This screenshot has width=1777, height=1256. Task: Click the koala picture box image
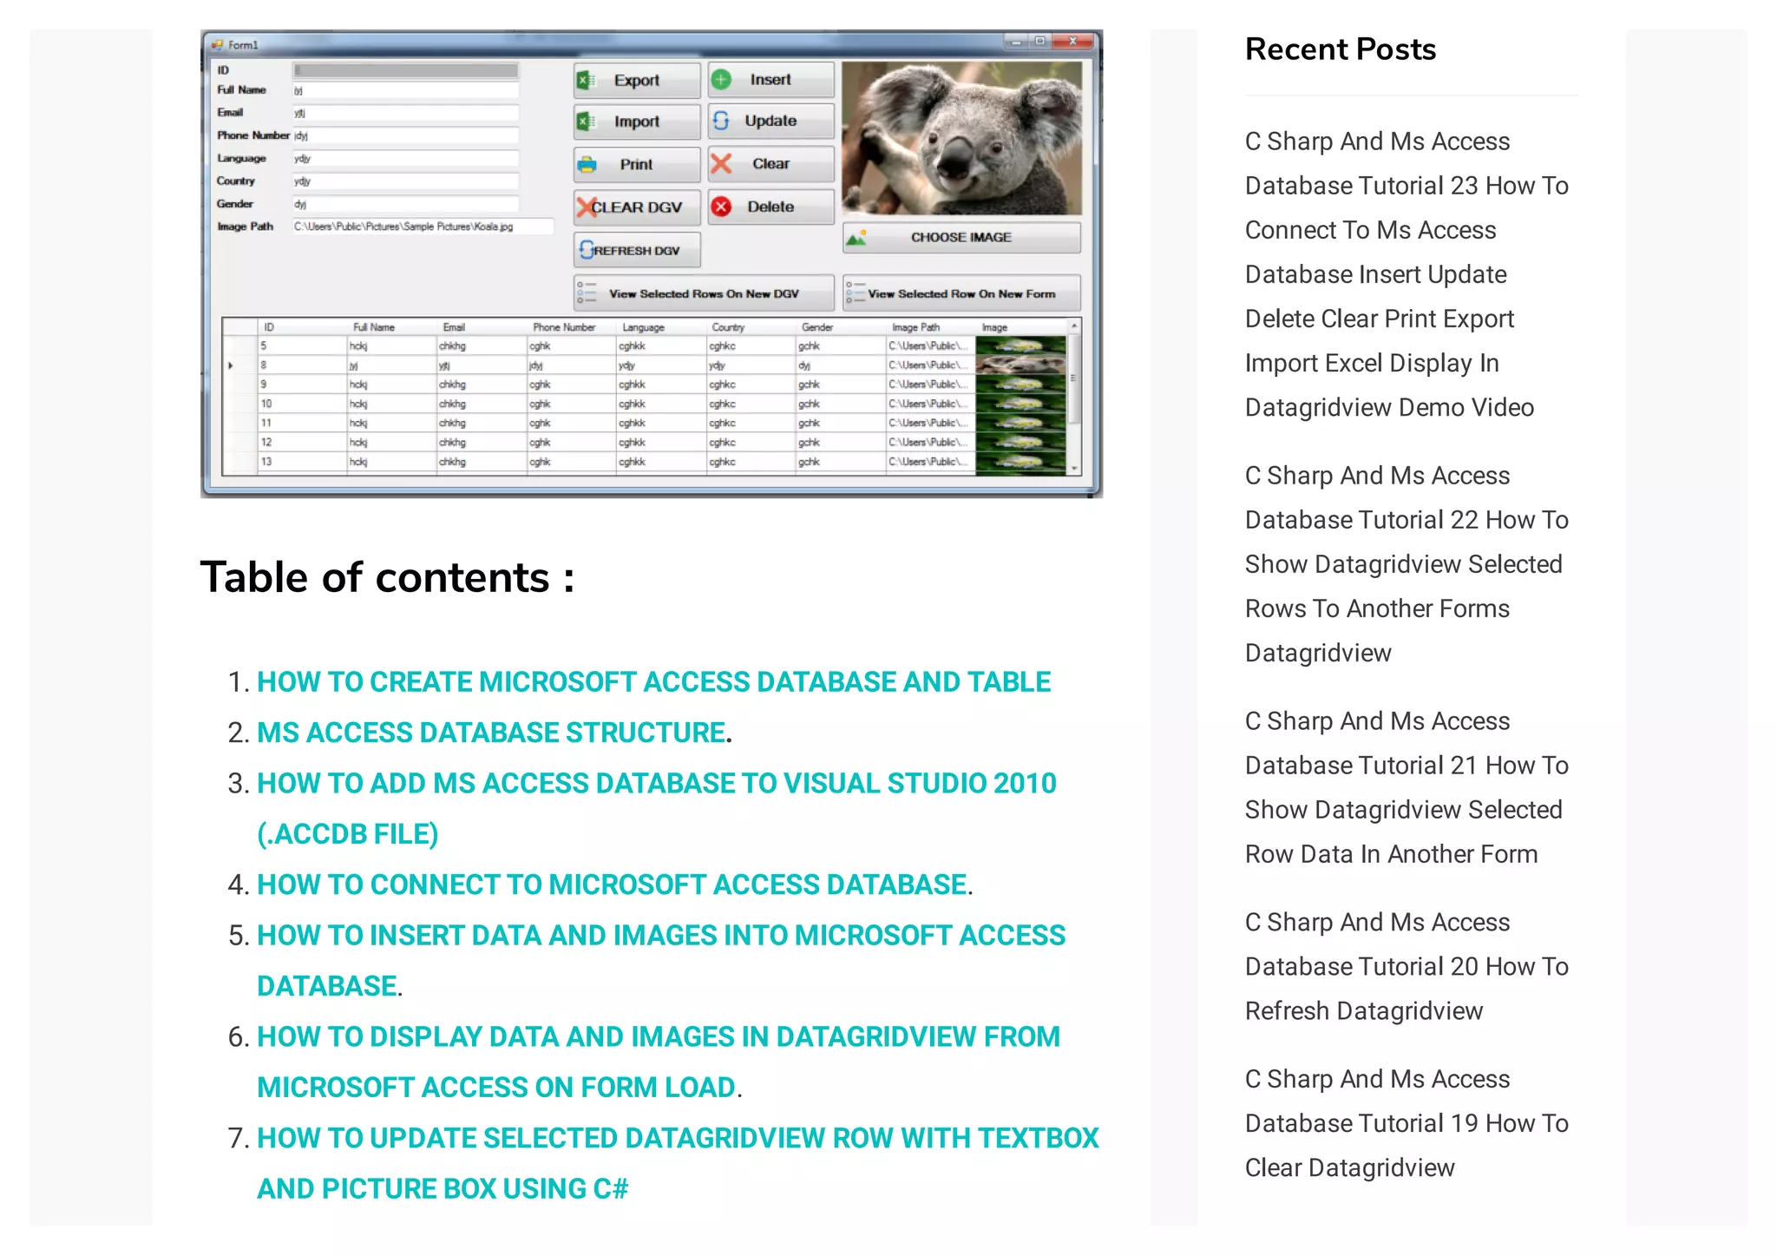coord(961,138)
